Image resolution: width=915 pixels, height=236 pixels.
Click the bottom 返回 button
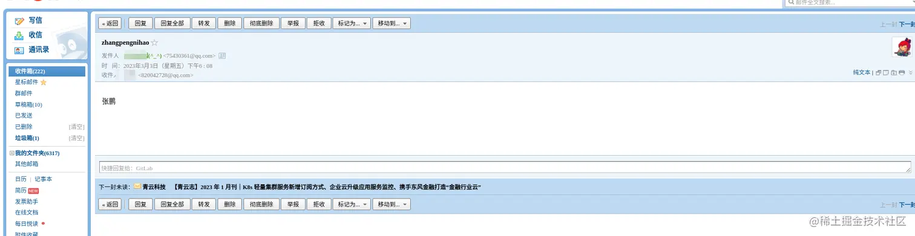[110, 205]
